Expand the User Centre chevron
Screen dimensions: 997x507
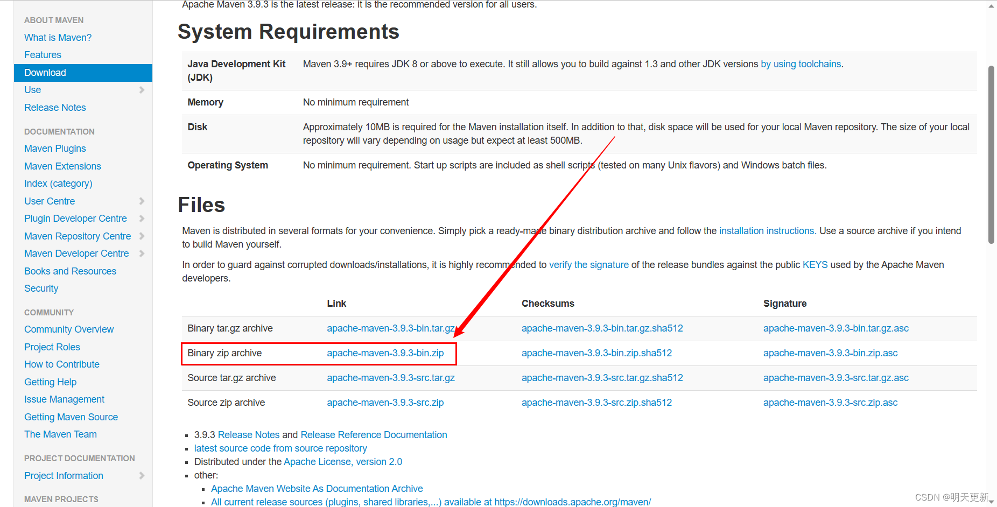tap(142, 201)
